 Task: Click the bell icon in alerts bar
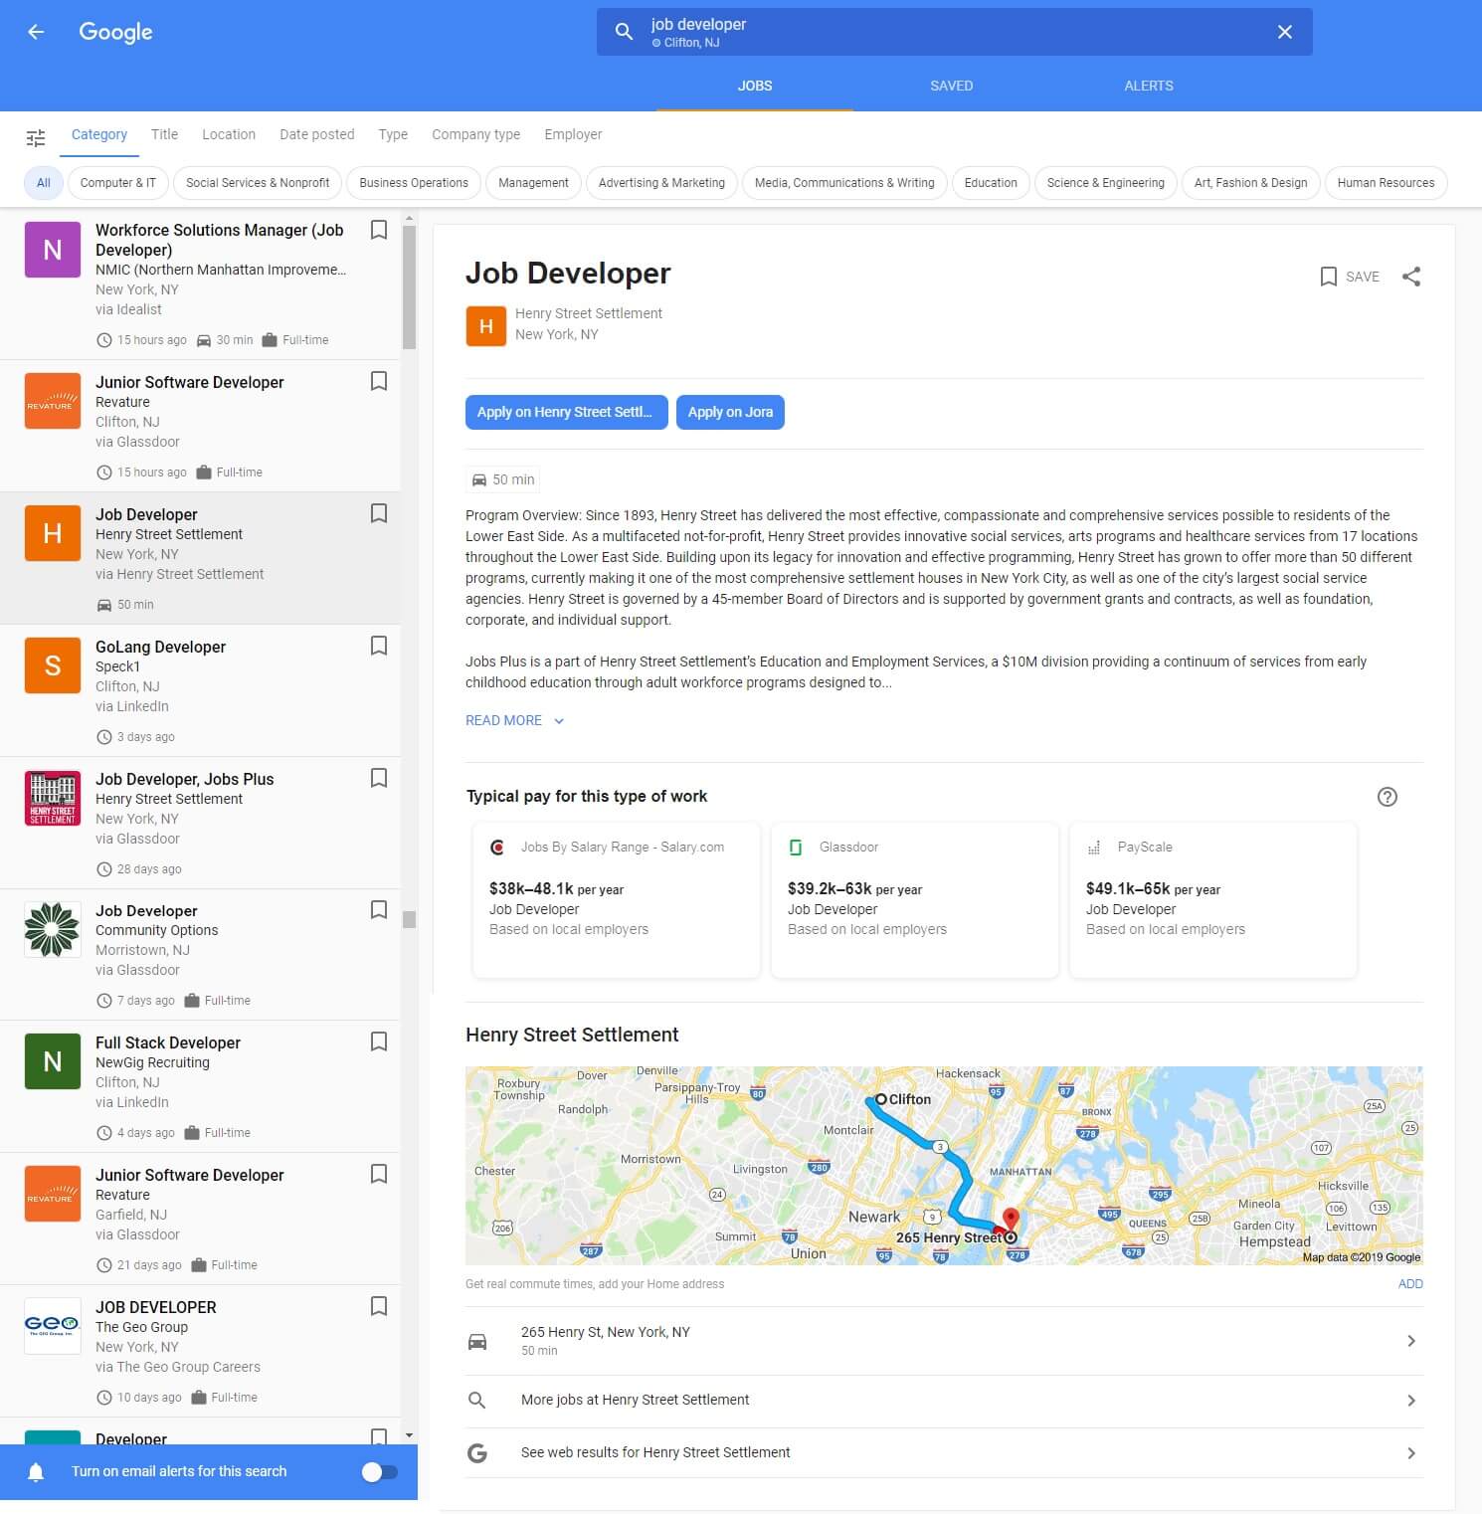pyautogui.click(x=36, y=1471)
